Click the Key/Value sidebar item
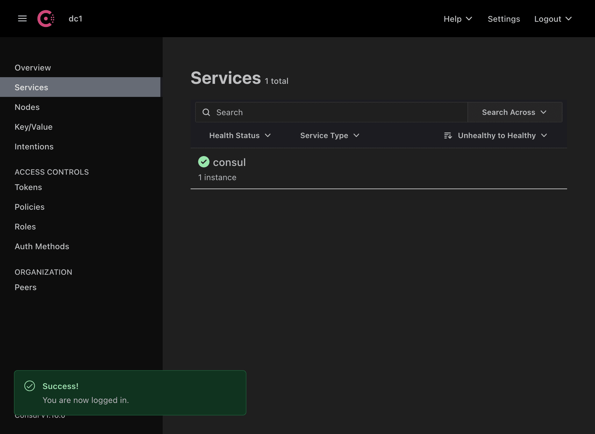This screenshot has height=434, width=595. point(33,126)
